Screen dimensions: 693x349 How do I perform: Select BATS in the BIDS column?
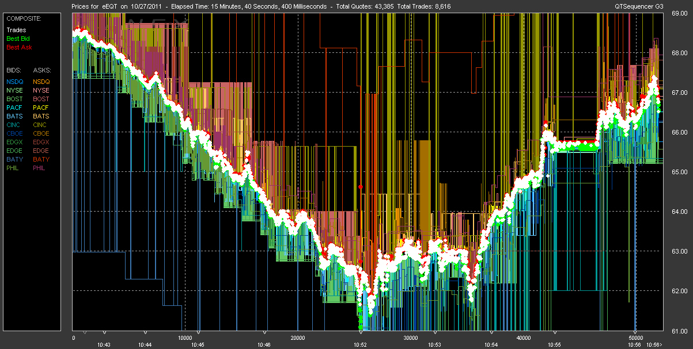(x=15, y=116)
